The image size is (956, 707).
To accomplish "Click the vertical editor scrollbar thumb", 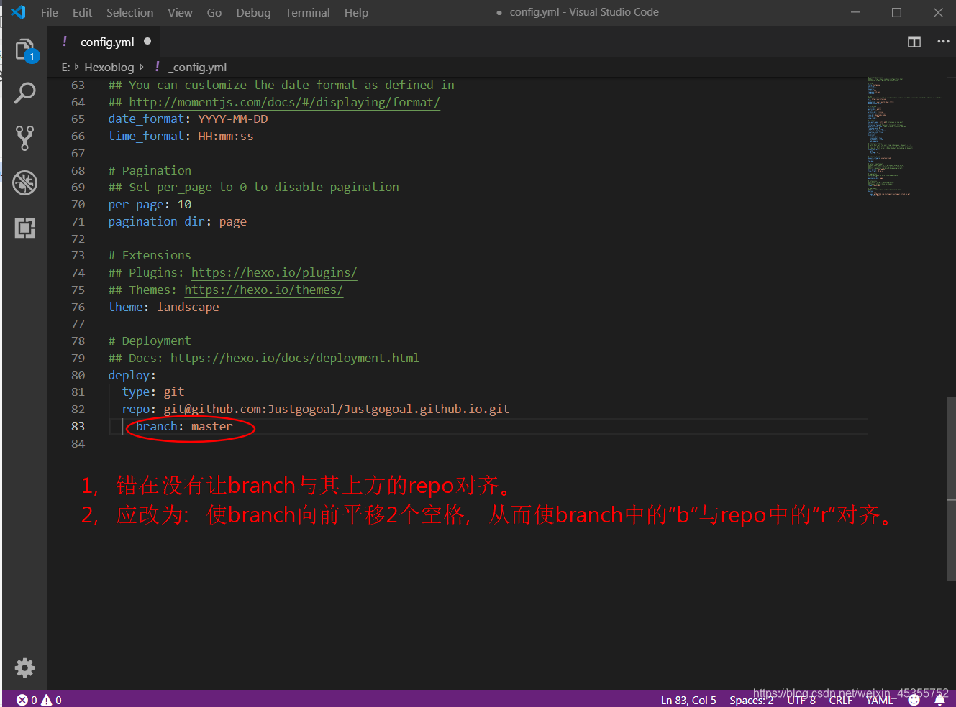I will point(951,489).
